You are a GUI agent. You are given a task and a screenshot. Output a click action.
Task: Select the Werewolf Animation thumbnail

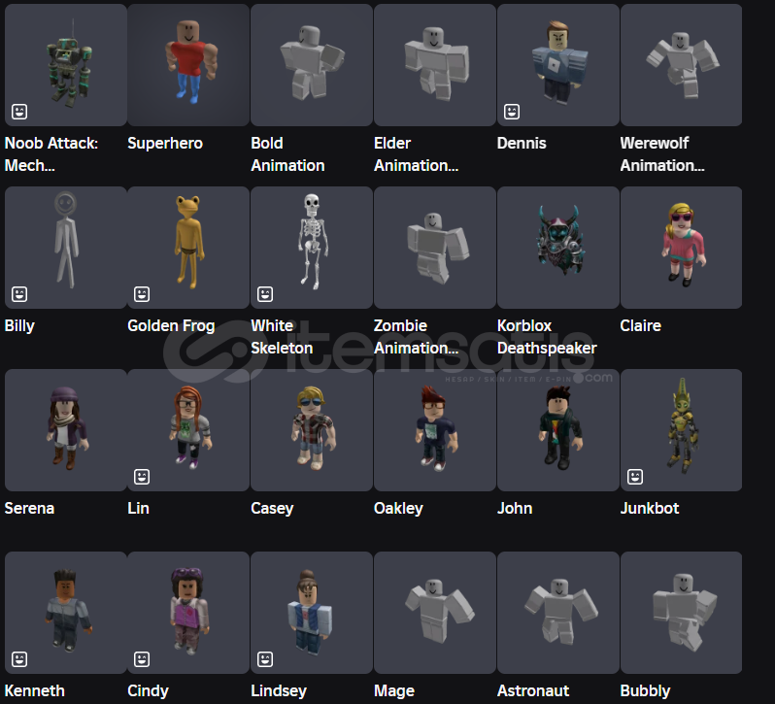[681, 65]
